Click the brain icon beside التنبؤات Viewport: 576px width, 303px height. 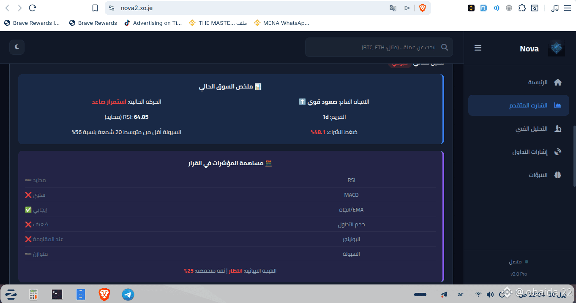558,175
